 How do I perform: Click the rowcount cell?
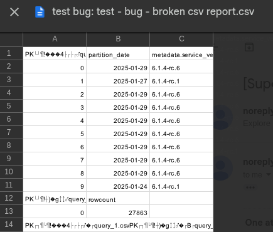[x=118, y=198]
